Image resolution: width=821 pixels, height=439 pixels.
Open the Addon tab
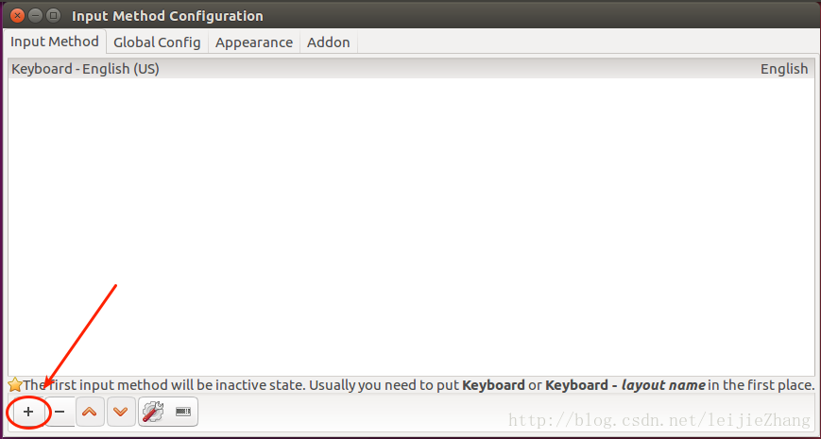[x=328, y=42]
